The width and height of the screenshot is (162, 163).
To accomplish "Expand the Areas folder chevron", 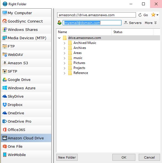I will click(x=64, y=53).
